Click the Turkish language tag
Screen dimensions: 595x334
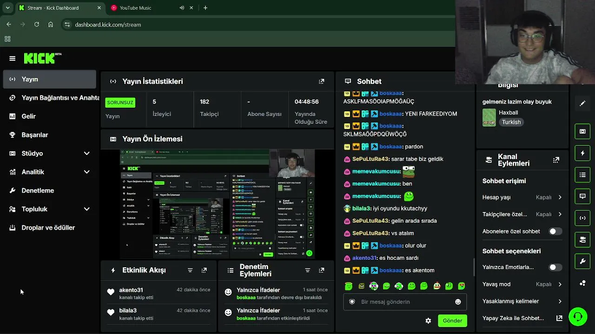pyautogui.click(x=511, y=122)
